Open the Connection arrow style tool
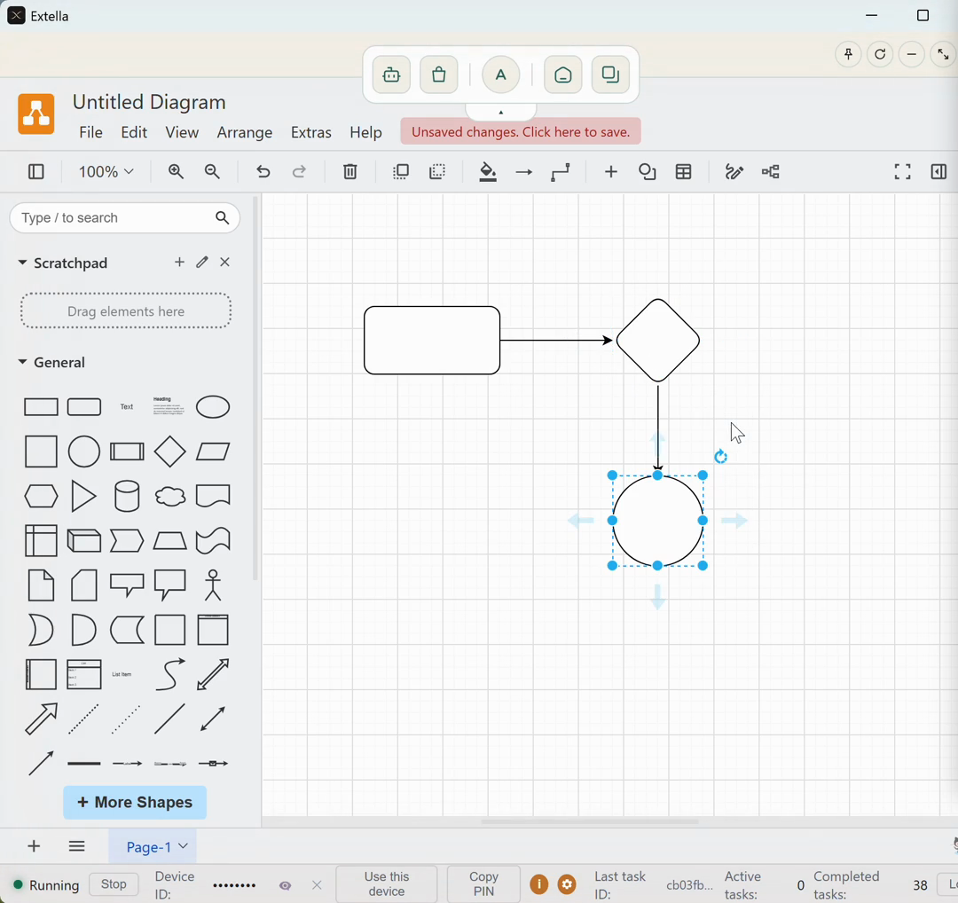Image resolution: width=958 pixels, height=903 pixels. click(523, 172)
